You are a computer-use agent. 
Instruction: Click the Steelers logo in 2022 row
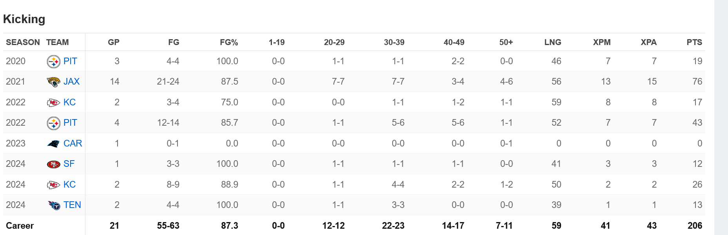[x=53, y=123]
